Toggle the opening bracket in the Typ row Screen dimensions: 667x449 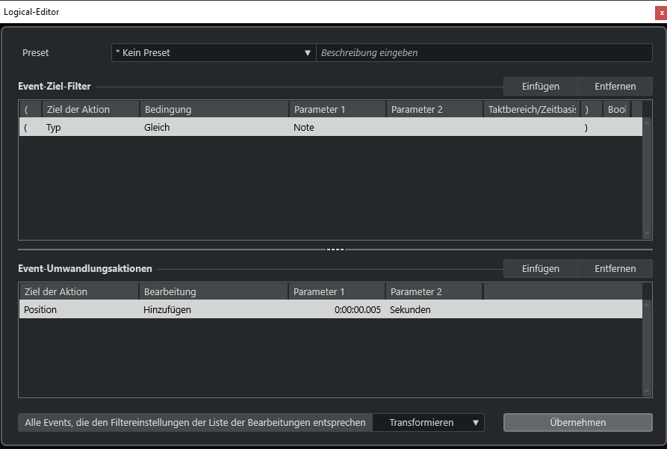(x=27, y=128)
